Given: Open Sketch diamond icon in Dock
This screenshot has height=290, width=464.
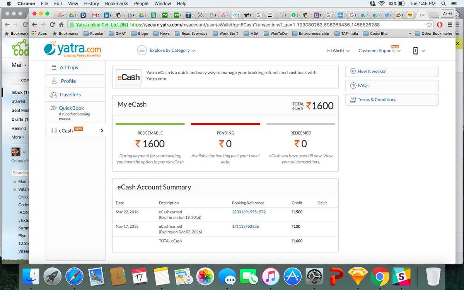Looking at the screenshot, I should coord(358,276).
